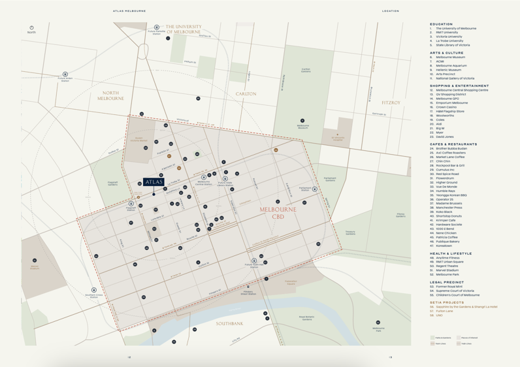Click the Flagstaff Station icon
This screenshot has height=367, width=520.
click(x=131, y=204)
